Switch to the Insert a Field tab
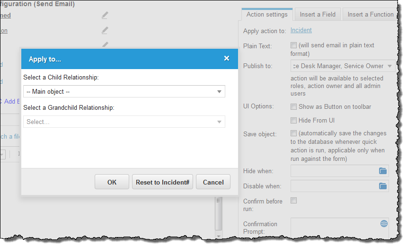 [318, 15]
